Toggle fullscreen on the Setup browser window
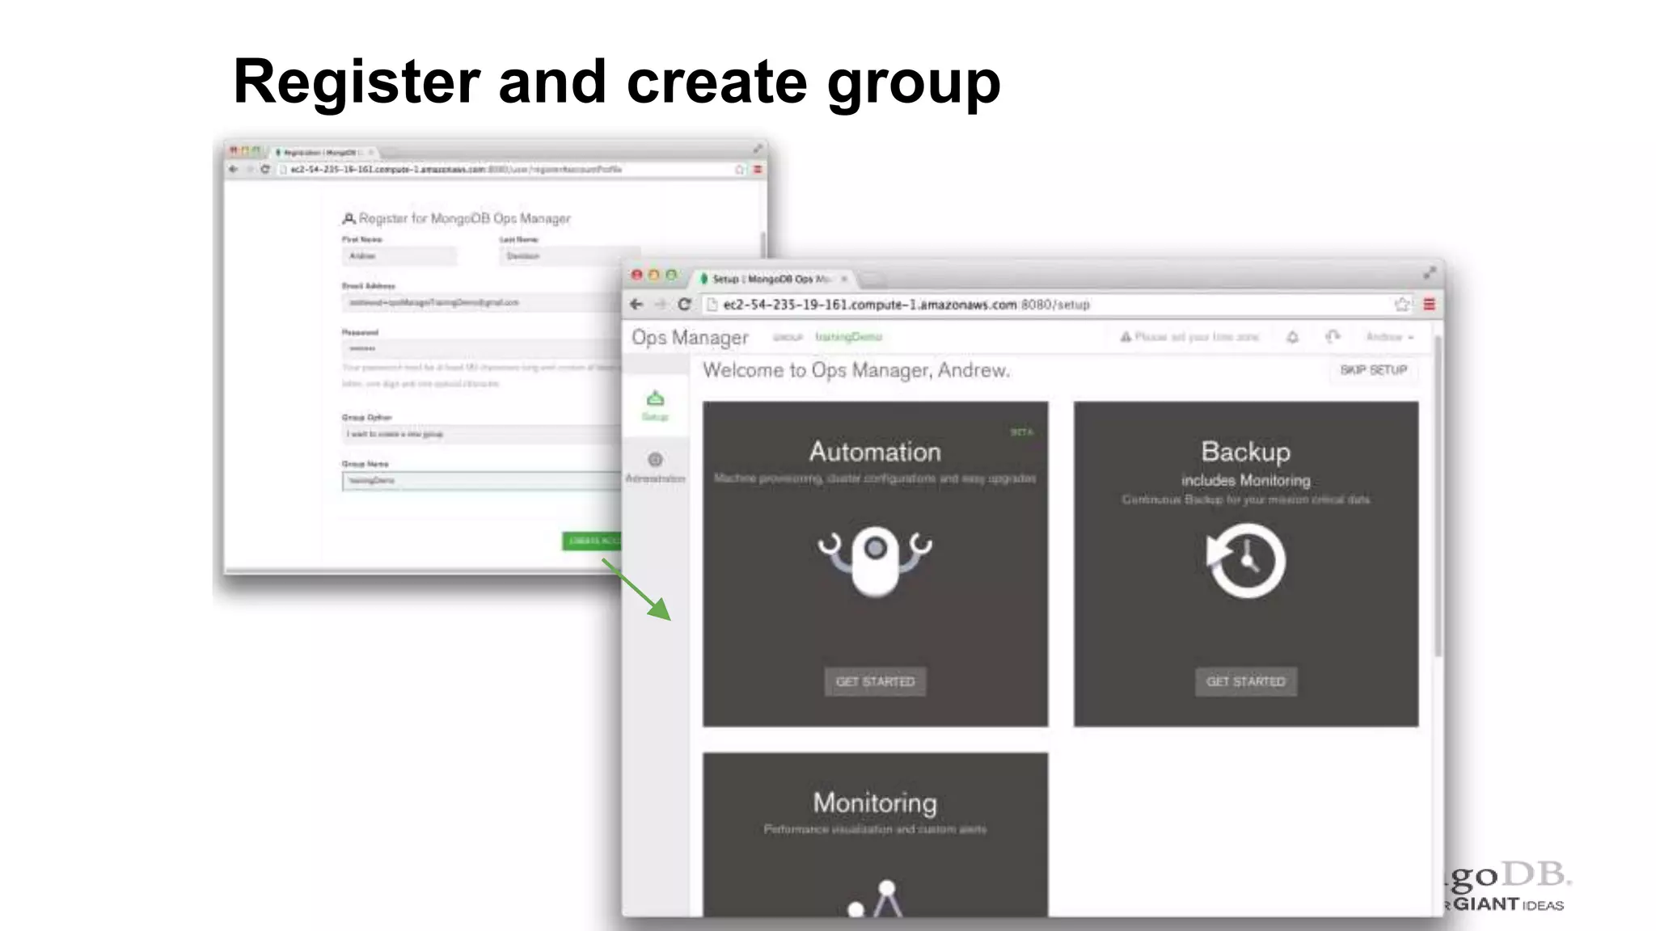The height and width of the screenshot is (931, 1656). pos(1429,273)
